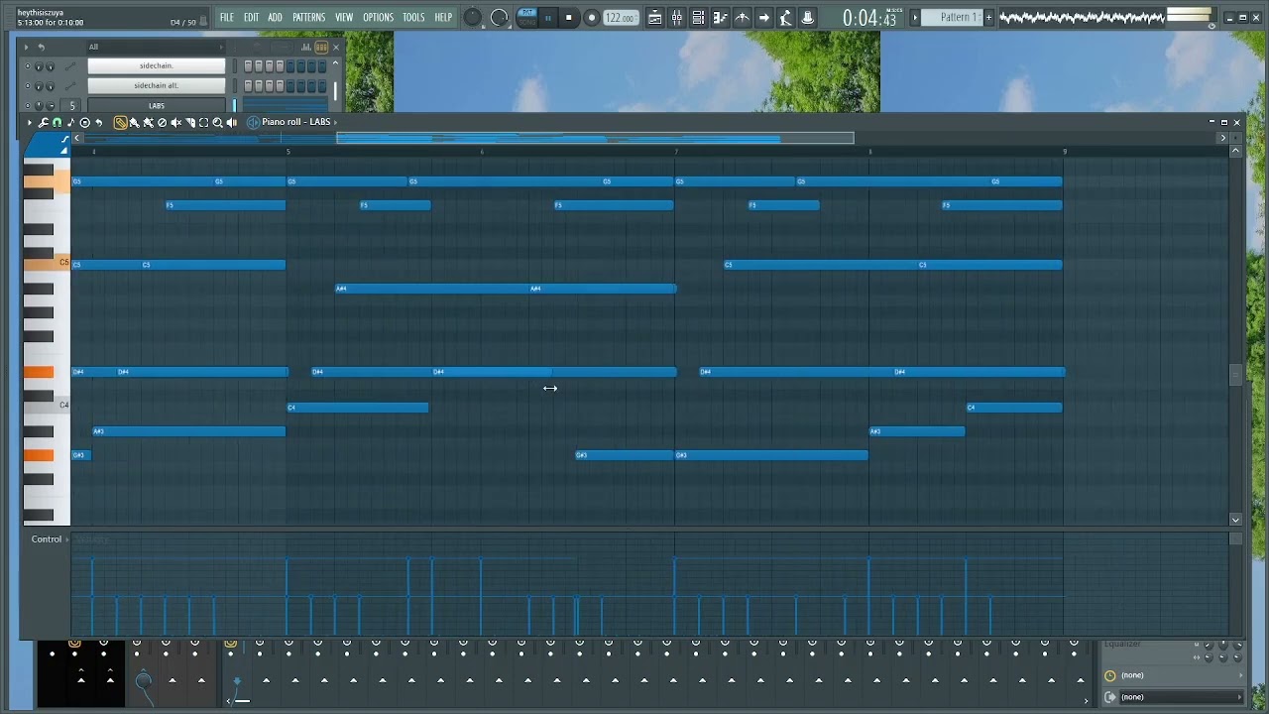Select the F5 note starting at bar 5

[395, 205]
